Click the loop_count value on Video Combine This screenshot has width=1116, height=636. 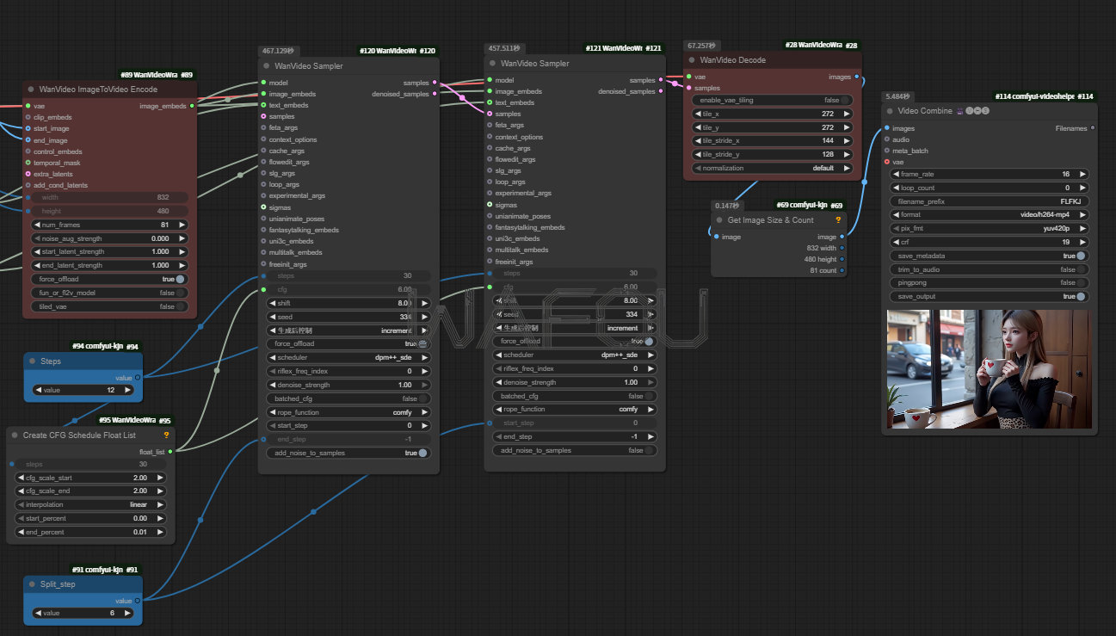pos(988,188)
